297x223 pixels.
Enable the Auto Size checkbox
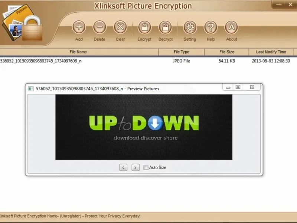click(x=146, y=168)
